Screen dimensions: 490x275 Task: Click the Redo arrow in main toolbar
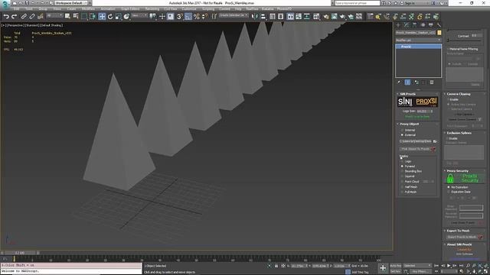click(14, 16)
